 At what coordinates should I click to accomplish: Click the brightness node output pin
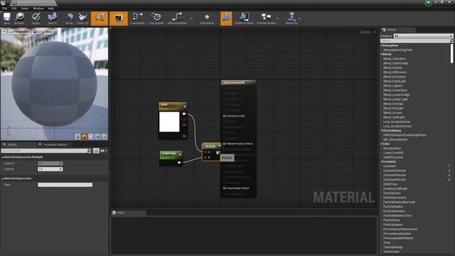tap(179, 163)
